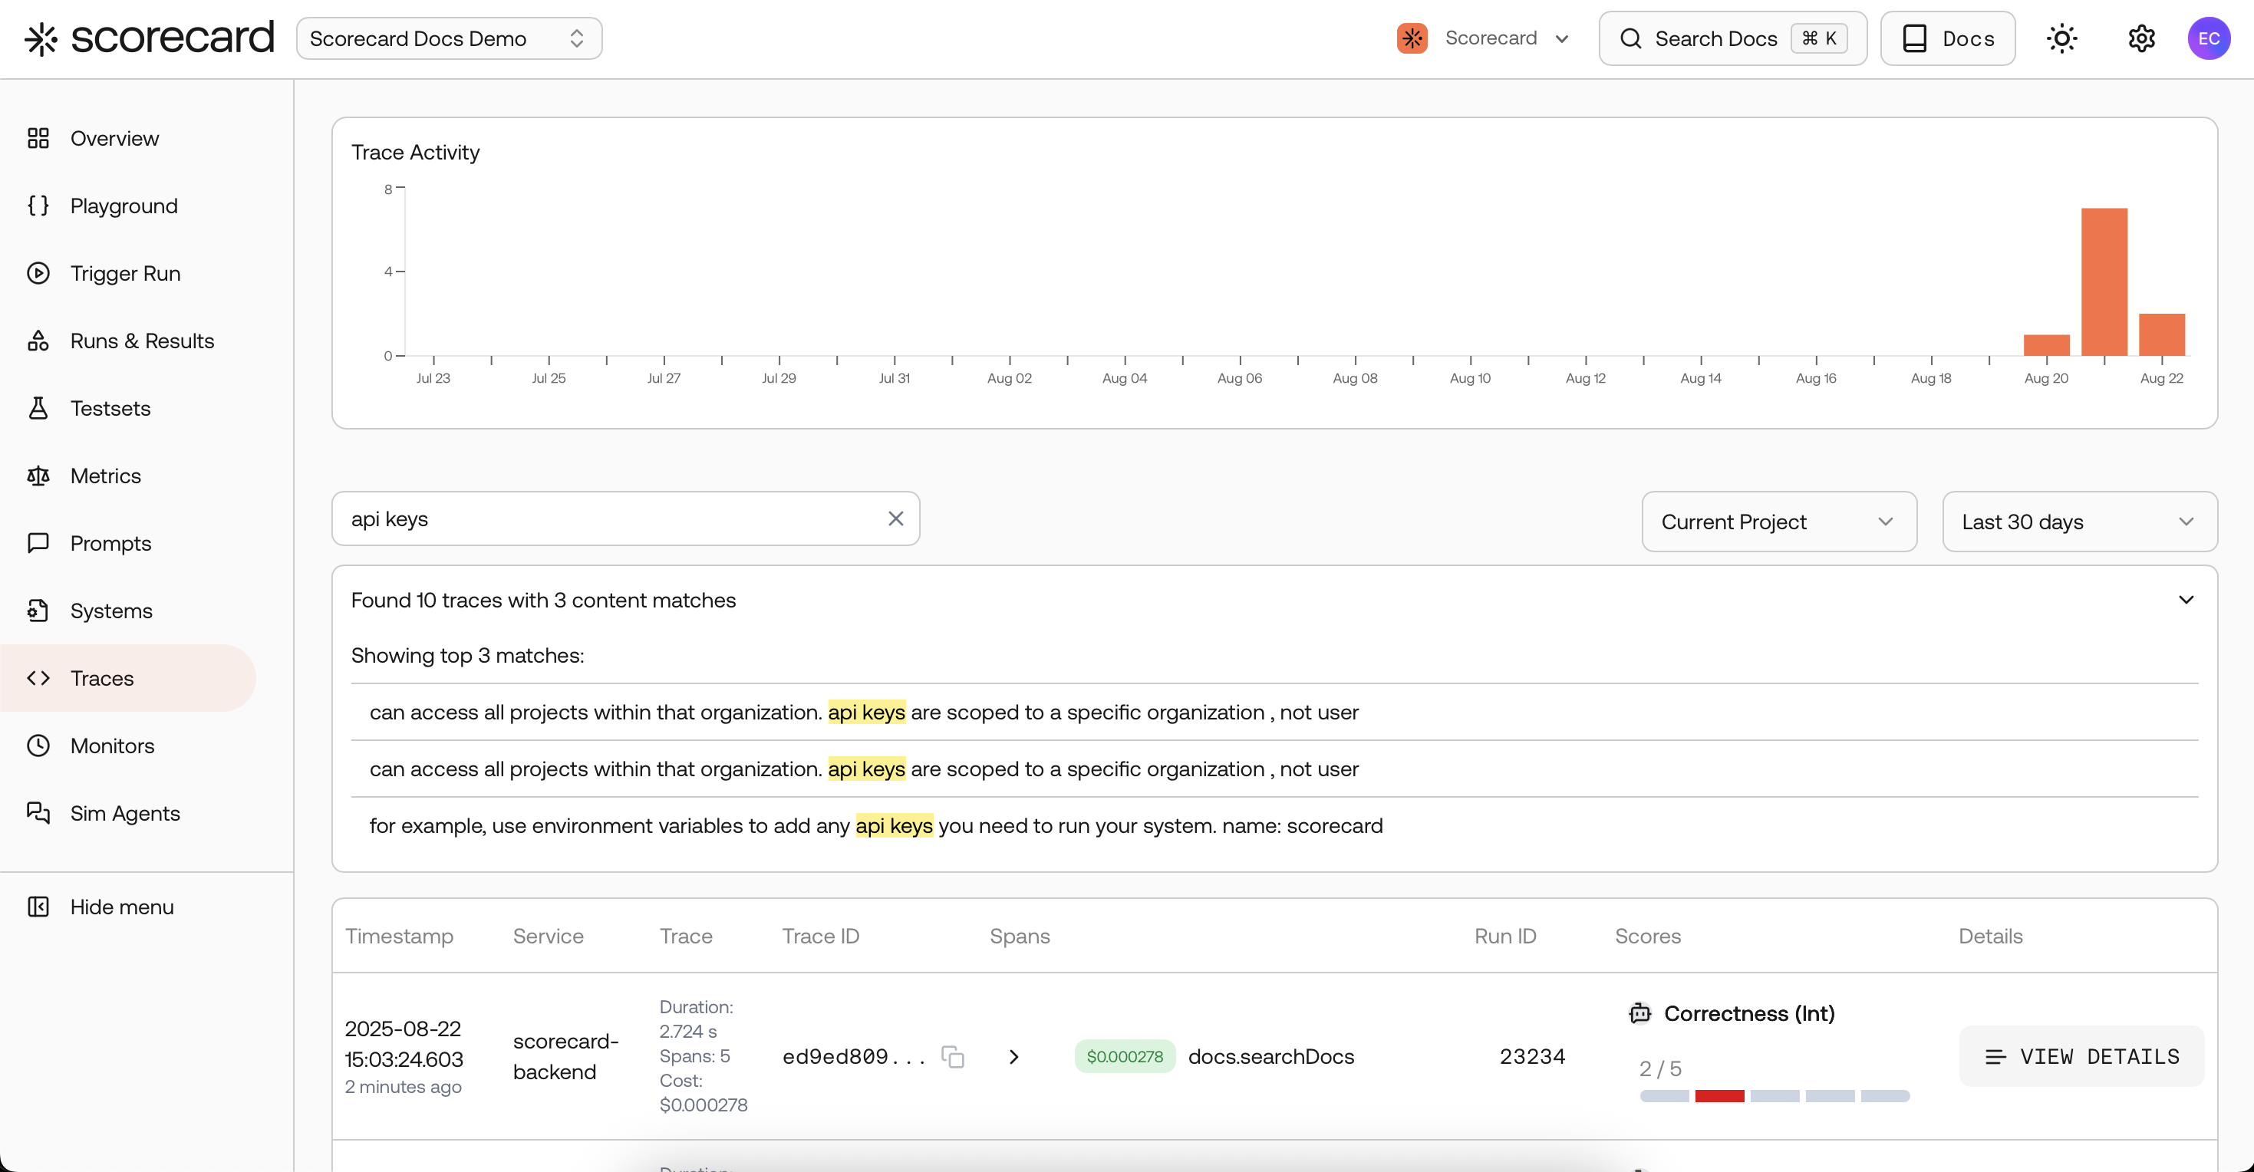This screenshot has height=1172, width=2254.
Task: Copy the ed9ed809 trace ID
Action: click(x=952, y=1056)
